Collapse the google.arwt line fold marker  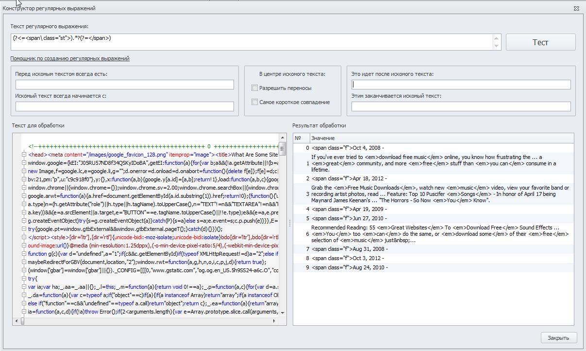(24, 196)
